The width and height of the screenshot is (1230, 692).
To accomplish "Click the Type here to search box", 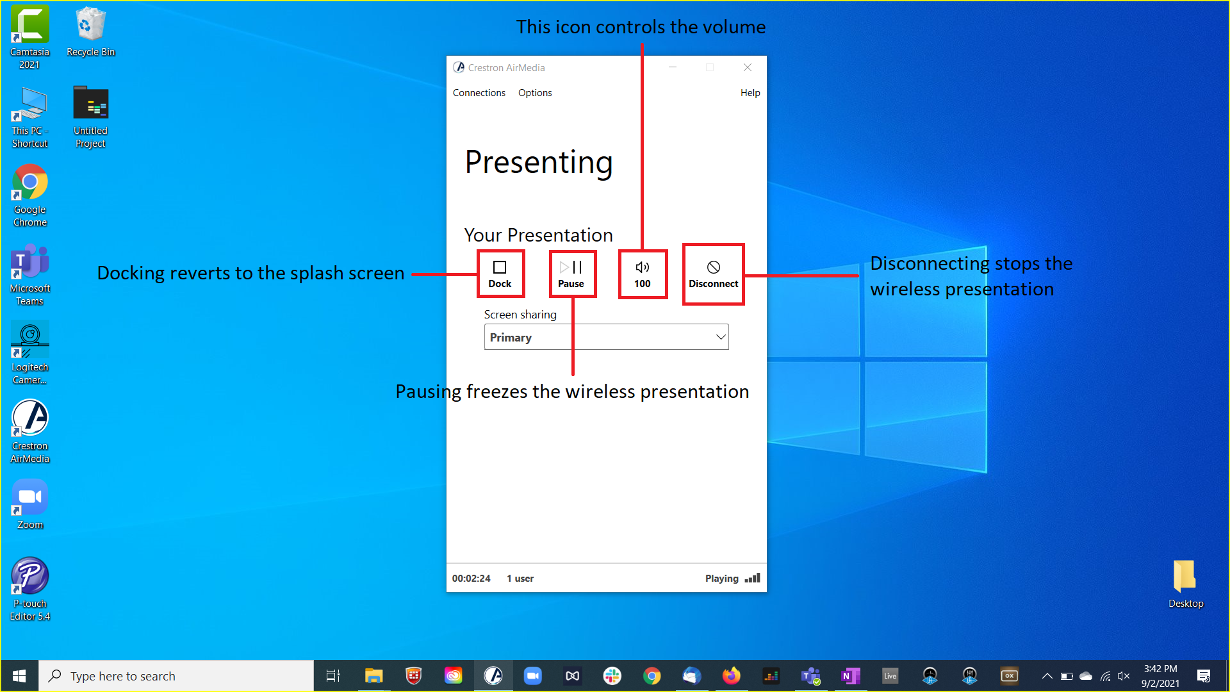I will pyautogui.click(x=176, y=676).
